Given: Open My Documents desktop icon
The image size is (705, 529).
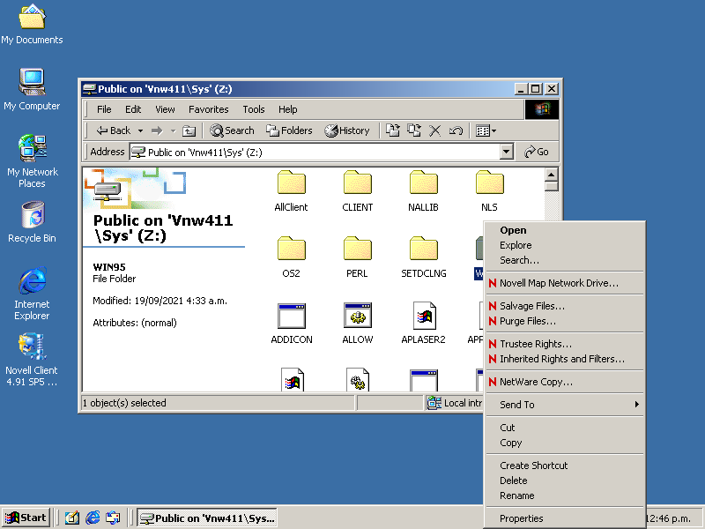Looking at the screenshot, I should point(32,25).
